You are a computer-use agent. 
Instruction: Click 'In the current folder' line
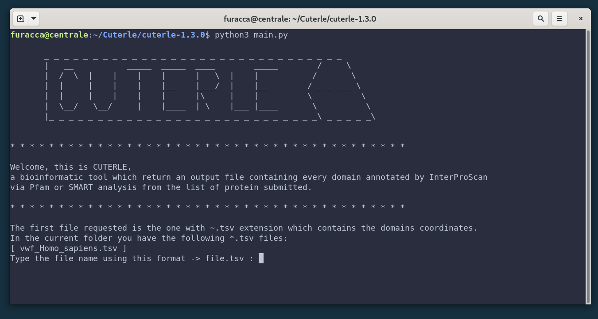click(x=149, y=238)
